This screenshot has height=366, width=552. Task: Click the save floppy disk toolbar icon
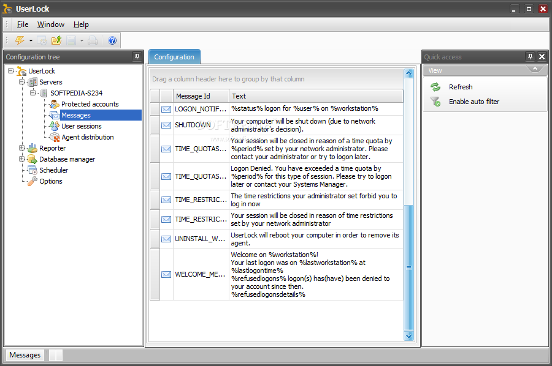click(72, 40)
